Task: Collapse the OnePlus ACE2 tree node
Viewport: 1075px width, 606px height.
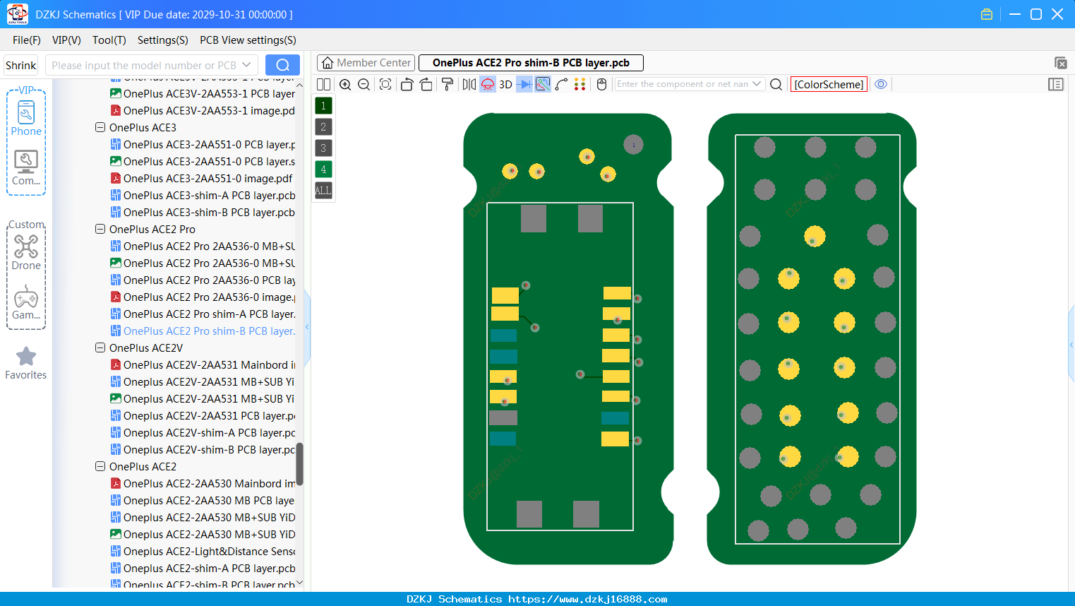Action: pyautogui.click(x=100, y=467)
